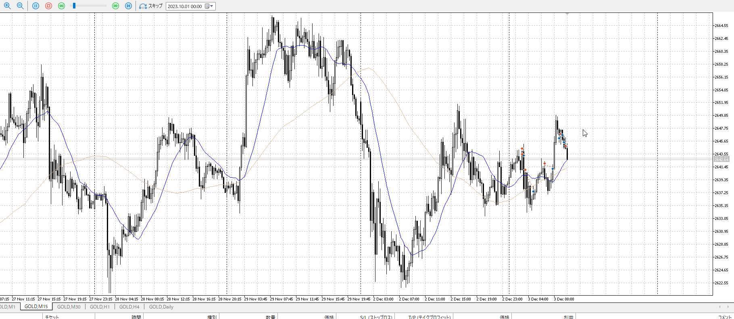Image resolution: width=734 pixels, height=319 pixels.
Task: Pause the strategy tester playback
Action: click(x=36, y=6)
